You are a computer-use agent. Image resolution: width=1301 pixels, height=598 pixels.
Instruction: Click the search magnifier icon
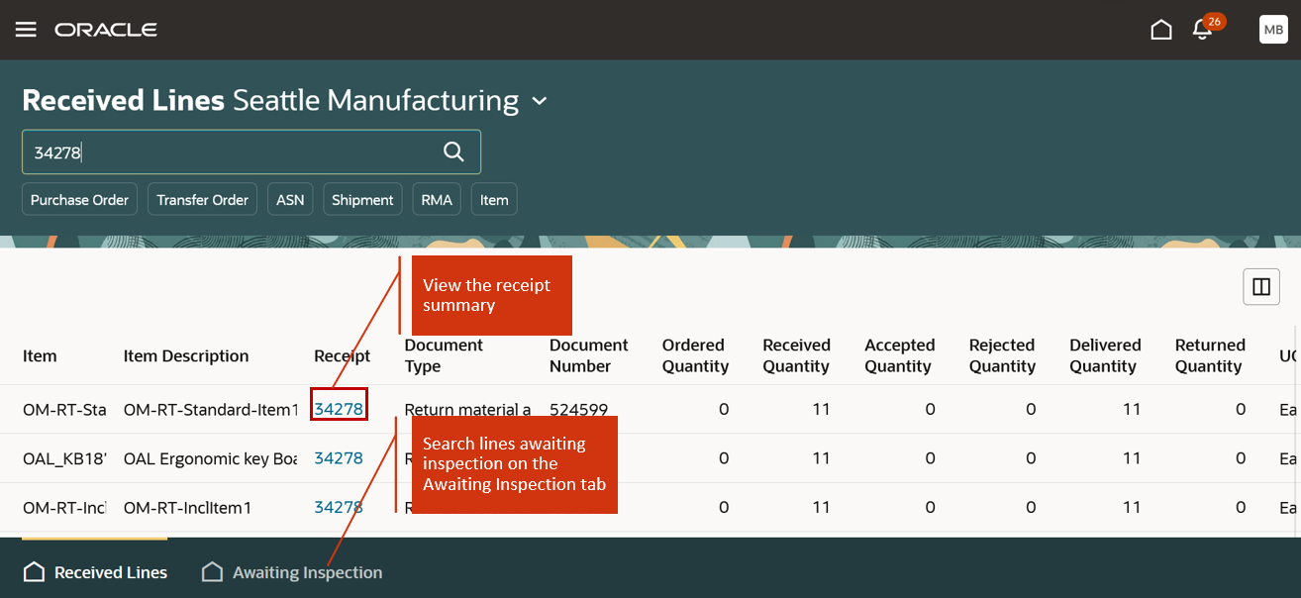pyautogui.click(x=453, y=151)
